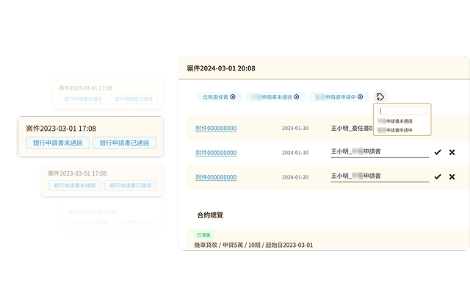Image resolution: width=470 pixels, height=294 pixels.
Task: Open the first 附件000000000 link
Action: (x=216, y=128)
